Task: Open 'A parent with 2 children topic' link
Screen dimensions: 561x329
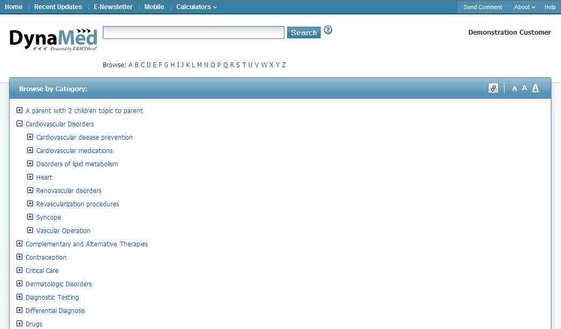Action: 84,110
